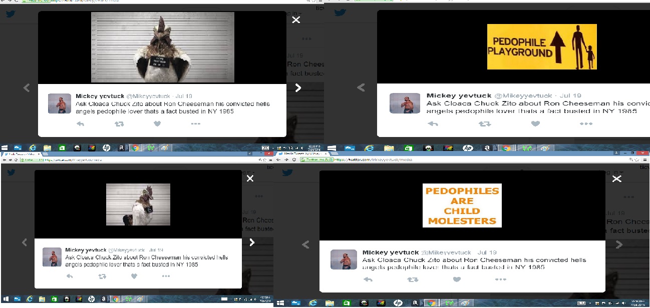
Task: Retweet the large rooster mugshot tweet
Action: click(x=119, y=123)
